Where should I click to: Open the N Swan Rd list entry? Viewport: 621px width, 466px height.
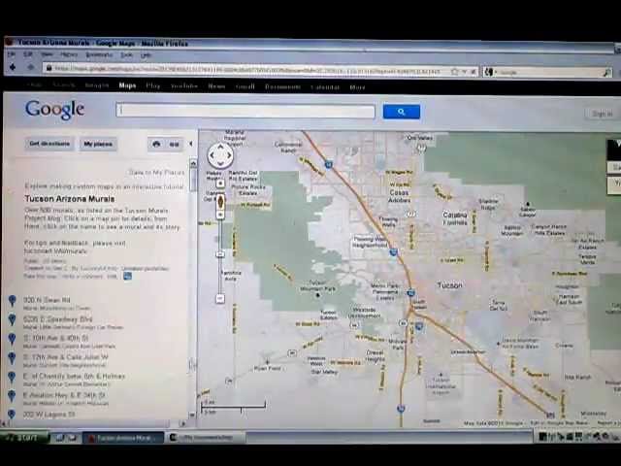(47, 300)
